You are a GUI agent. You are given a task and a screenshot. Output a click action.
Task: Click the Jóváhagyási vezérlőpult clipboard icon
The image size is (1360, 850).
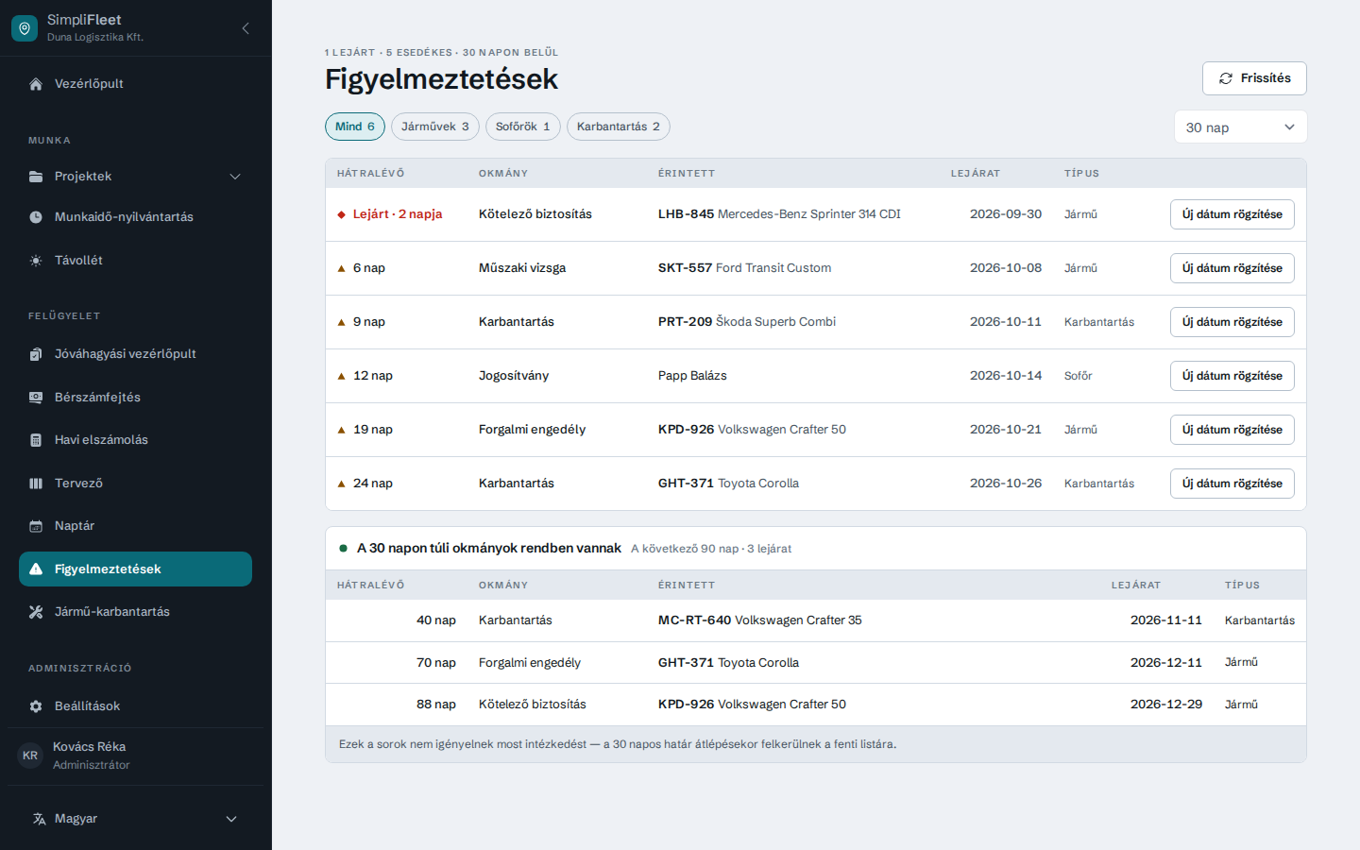point(36,354)
